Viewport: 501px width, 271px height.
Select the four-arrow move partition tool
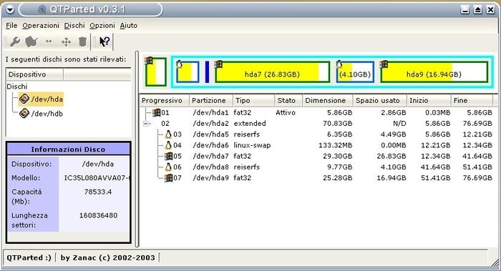pos(66,41)
